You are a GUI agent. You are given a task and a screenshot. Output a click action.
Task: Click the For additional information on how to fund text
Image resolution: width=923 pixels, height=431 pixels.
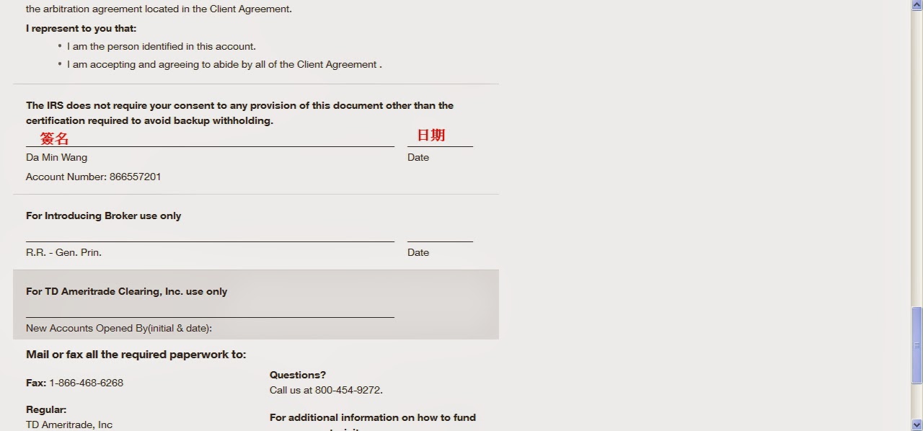coord(373,417)
